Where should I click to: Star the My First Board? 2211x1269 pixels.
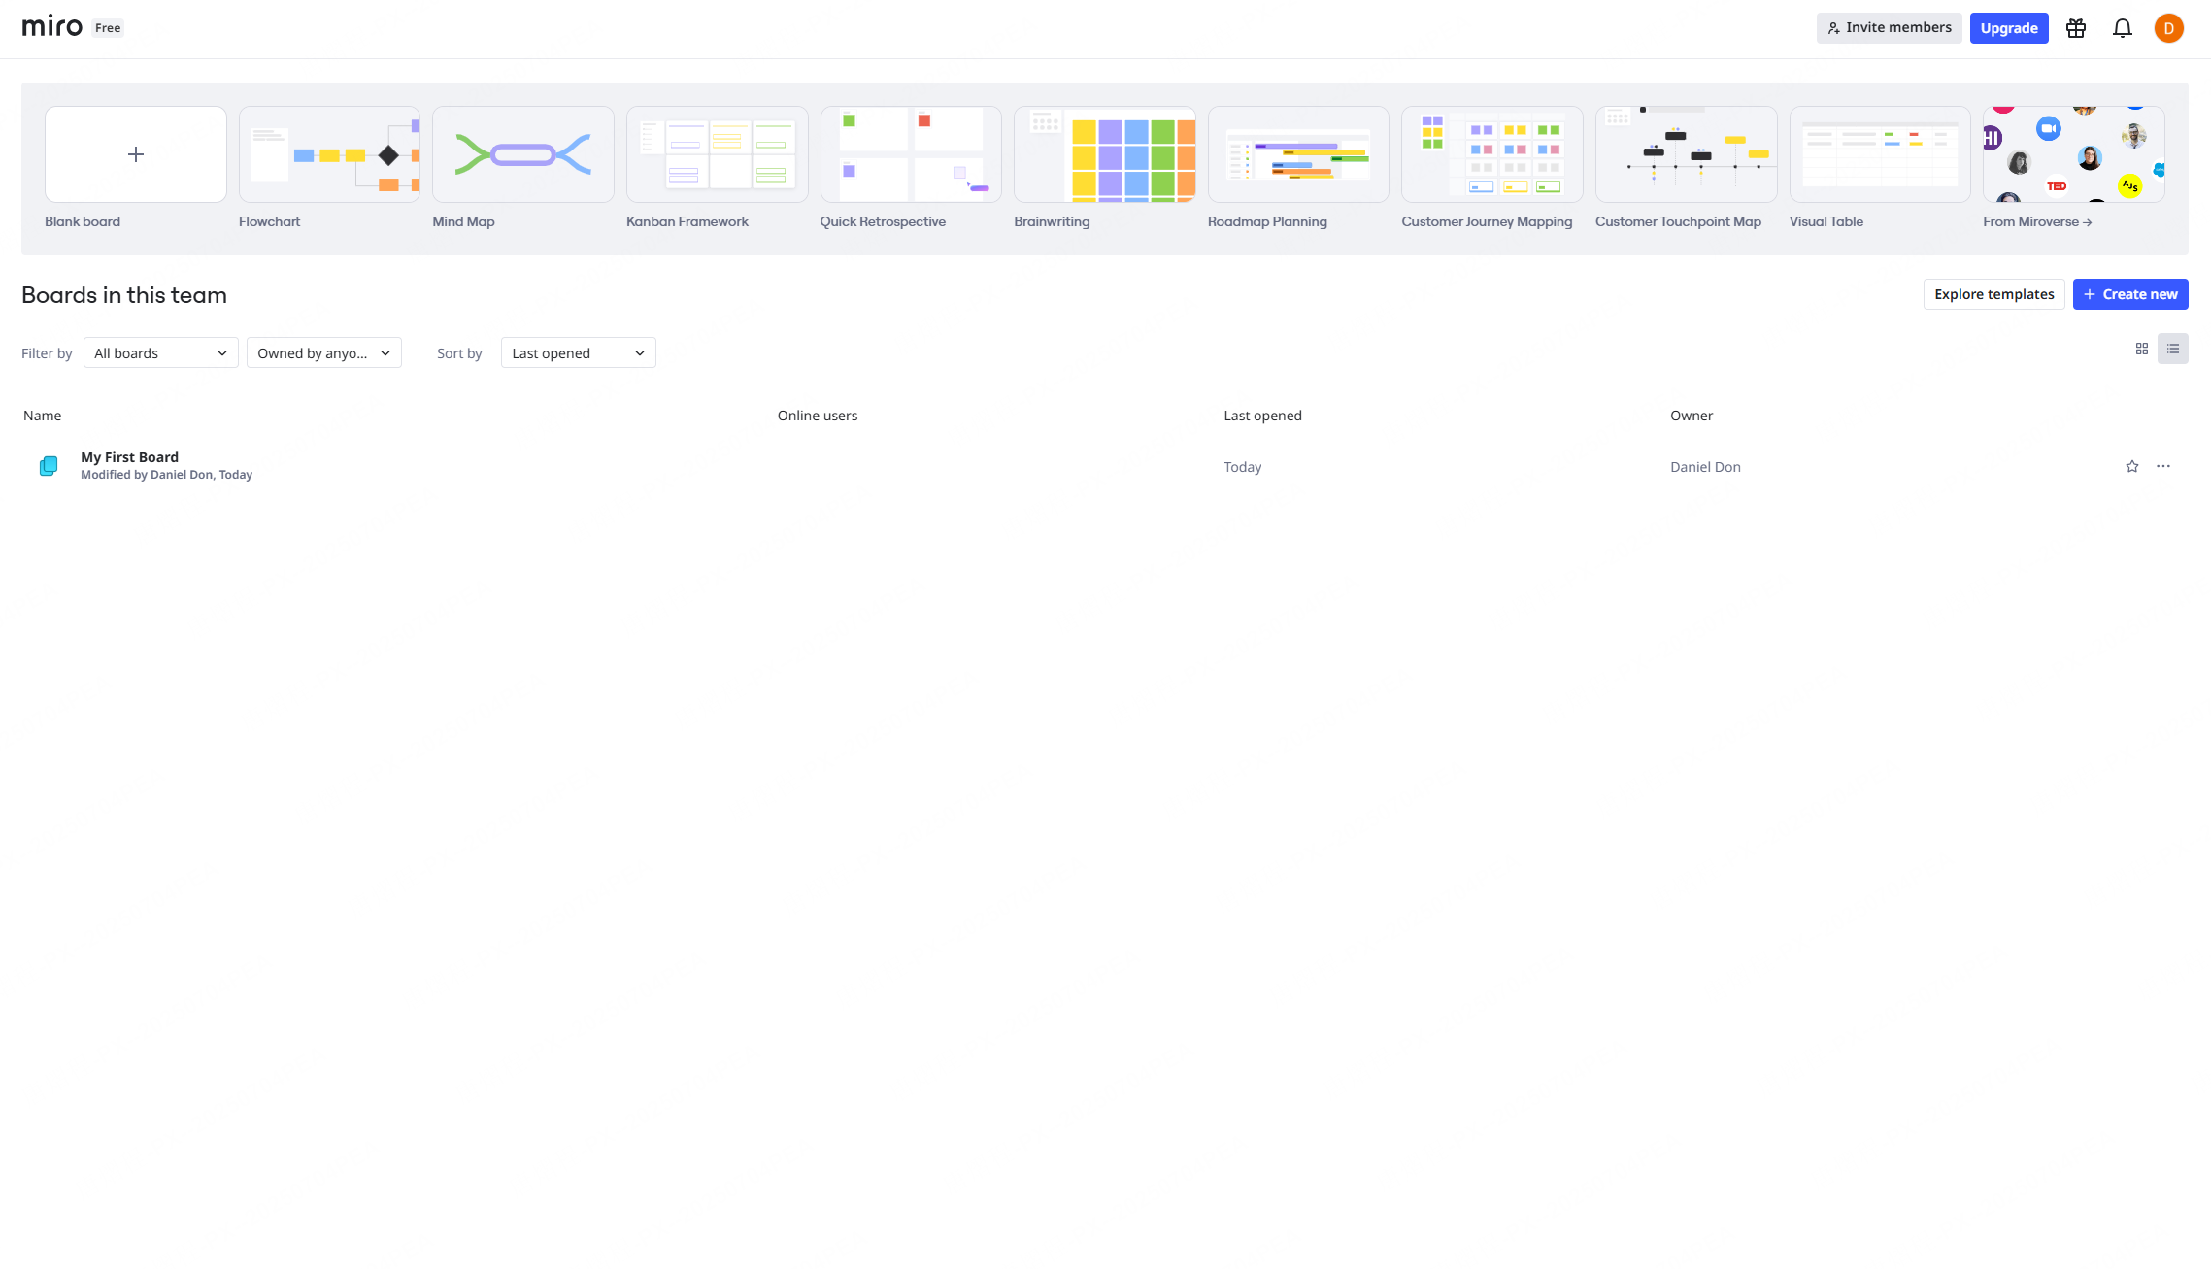[2131, 466]
